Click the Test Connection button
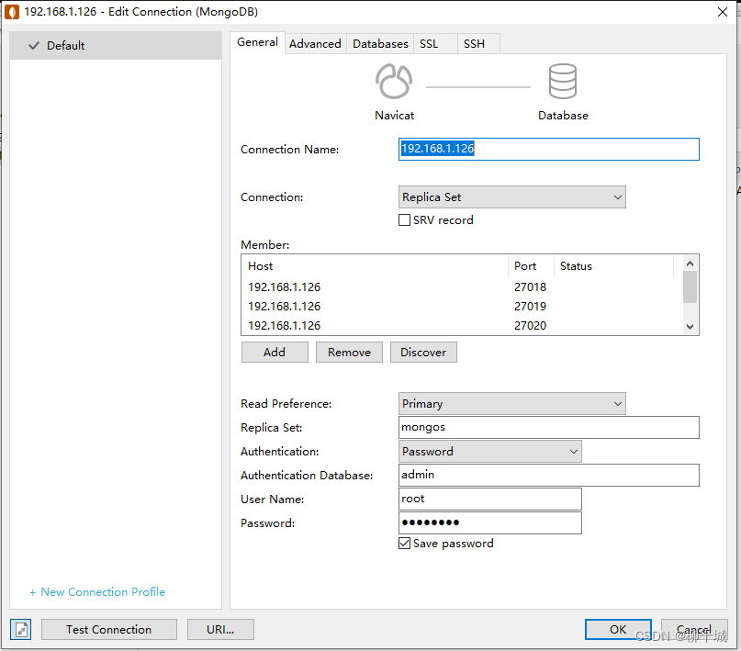 (x=109, y=629)
